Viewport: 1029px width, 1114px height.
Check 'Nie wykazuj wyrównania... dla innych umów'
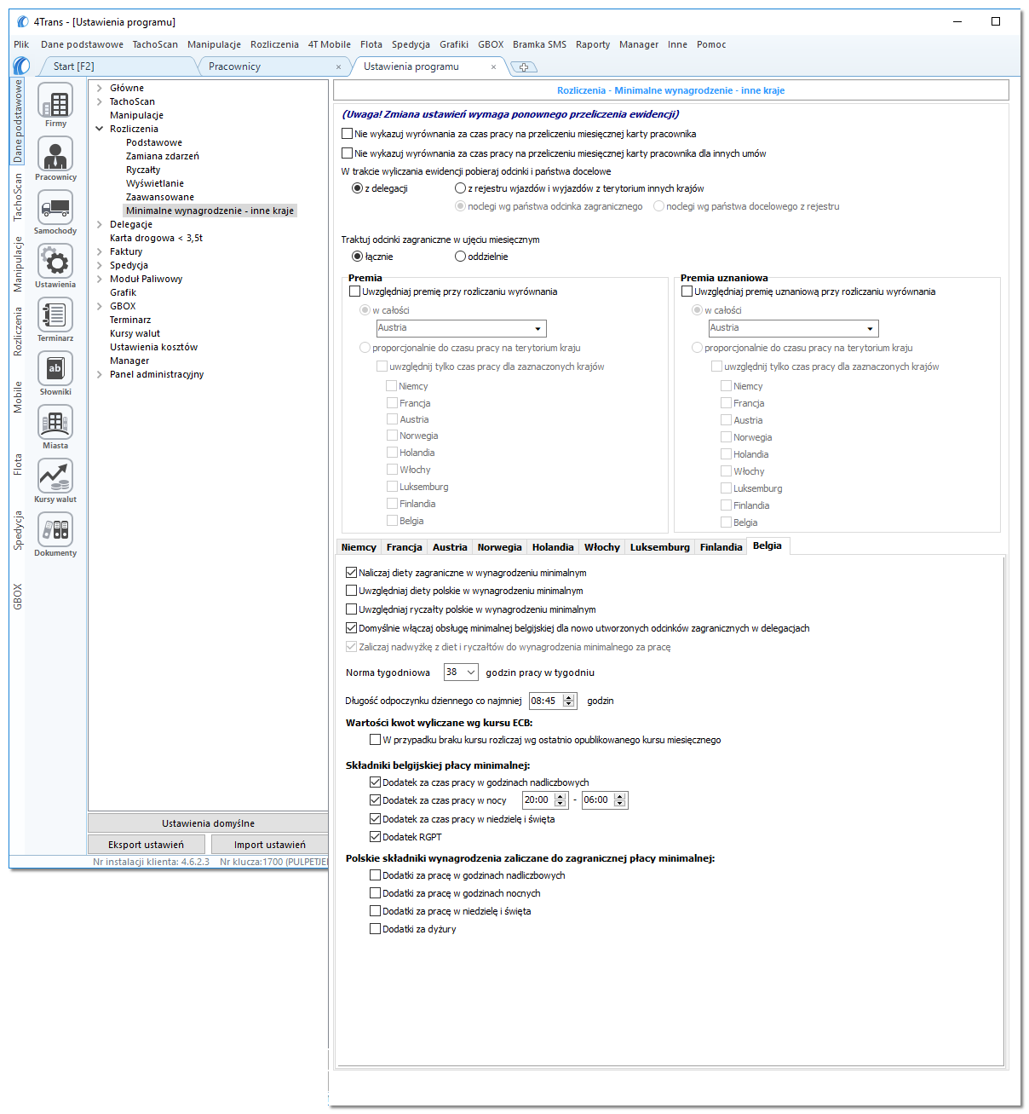[x=347, y=153]
